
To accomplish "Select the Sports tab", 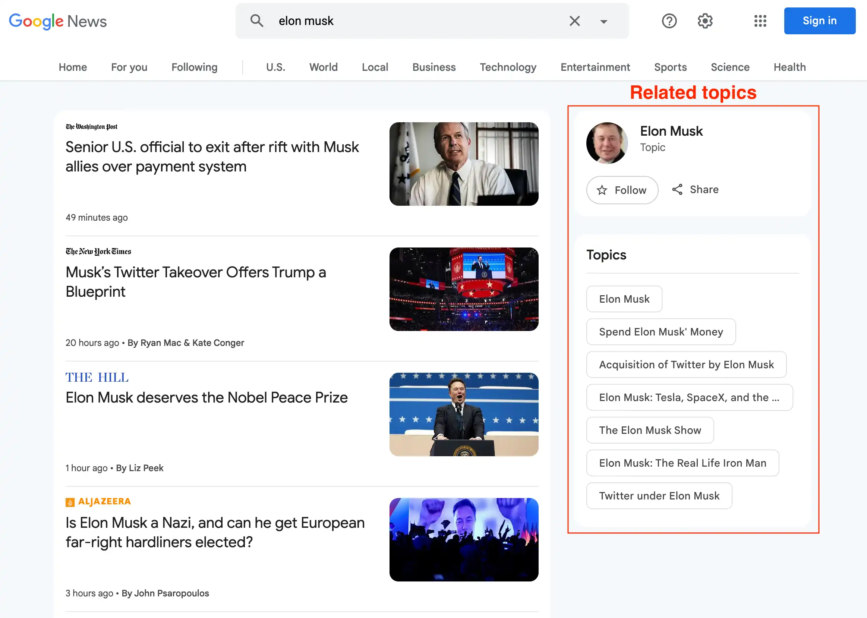I will click(x=670, y=67).
